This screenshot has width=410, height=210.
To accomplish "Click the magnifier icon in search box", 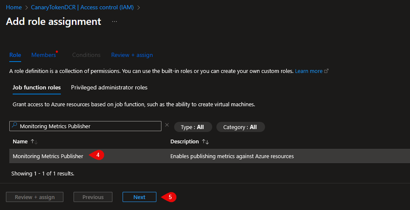I will [x=15, y=126].
